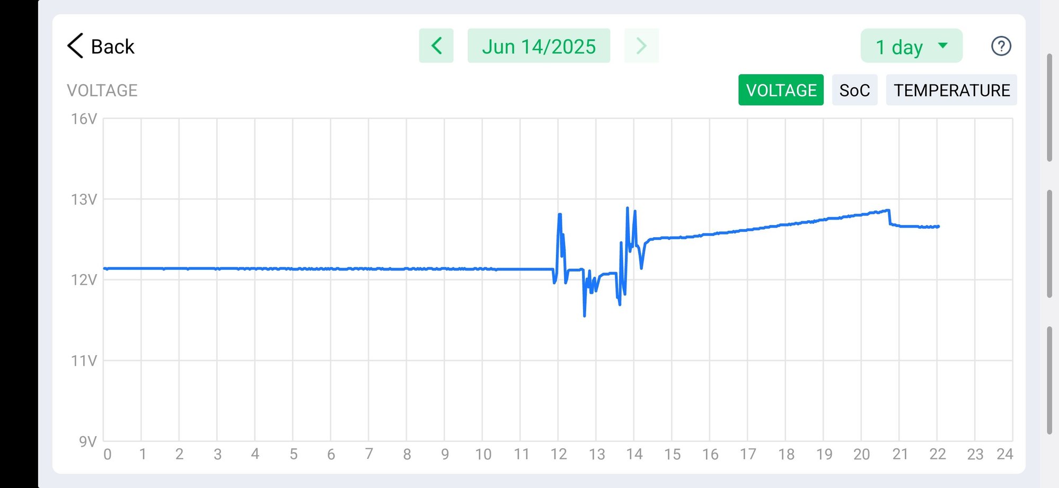This screenshot has width=1059, height=488.
Task: Switch to the SoC tab
Action: click(854, 90)
